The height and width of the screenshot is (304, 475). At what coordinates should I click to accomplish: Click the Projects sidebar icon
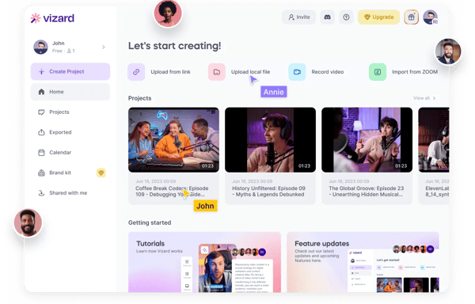click(x=41, y=112)
